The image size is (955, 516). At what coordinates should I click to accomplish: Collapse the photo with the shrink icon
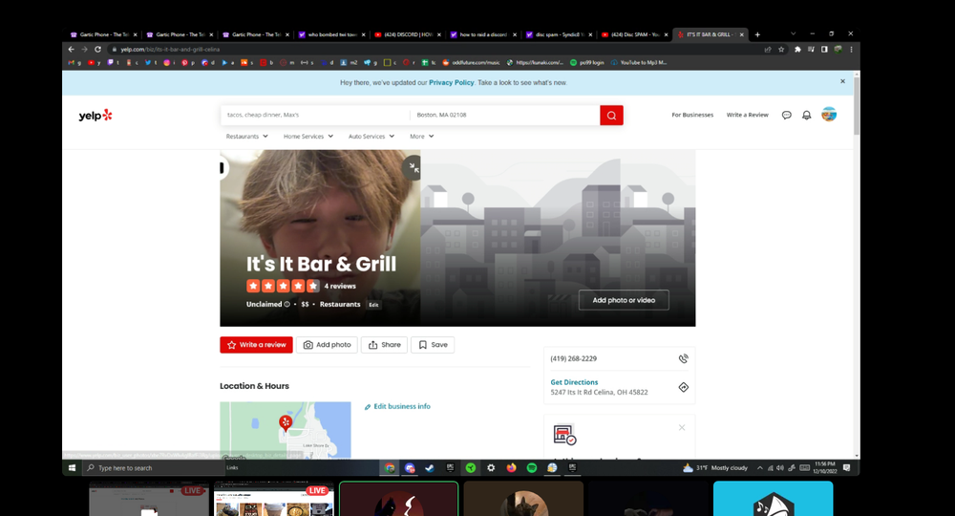412,168
